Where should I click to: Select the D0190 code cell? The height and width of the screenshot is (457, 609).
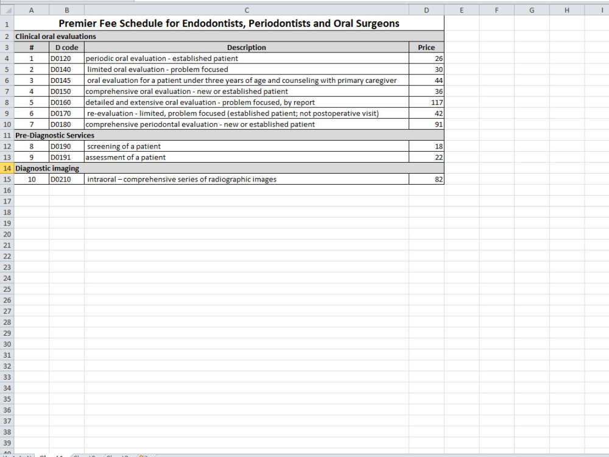[67, 146]
